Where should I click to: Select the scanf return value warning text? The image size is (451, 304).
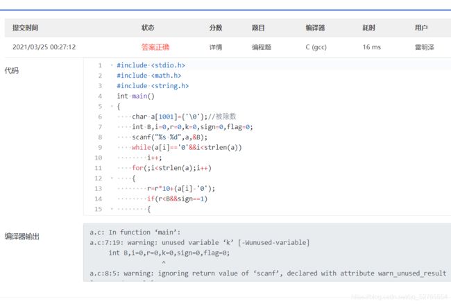pyautogui.click(x=268, y=273)
